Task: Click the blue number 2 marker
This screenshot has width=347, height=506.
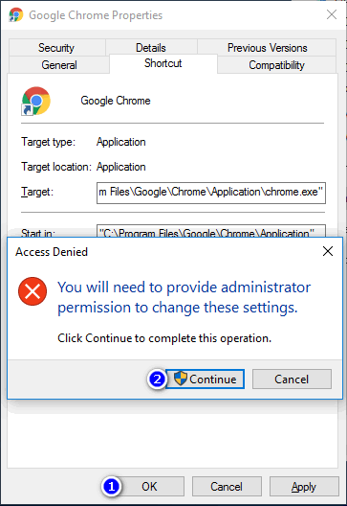Action: (x=157, y=379)
